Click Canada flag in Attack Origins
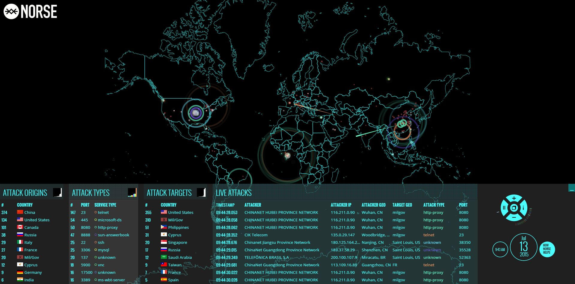 point(20,227)
